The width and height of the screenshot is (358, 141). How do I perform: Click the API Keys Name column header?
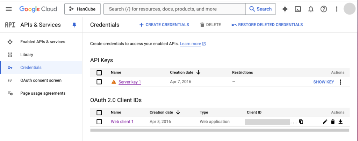click(x=116, y=72)
